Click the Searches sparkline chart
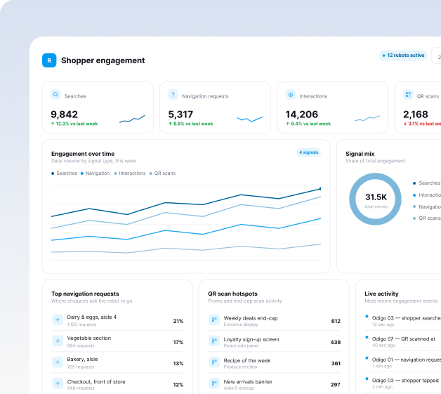Image resolution: width=441 pixels, height=394 pixels. click(132, 119)
